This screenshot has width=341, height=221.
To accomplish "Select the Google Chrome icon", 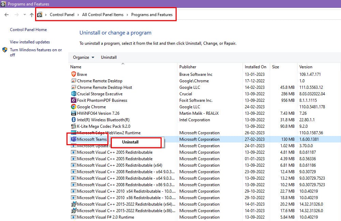I will click(x=73, y=107).
